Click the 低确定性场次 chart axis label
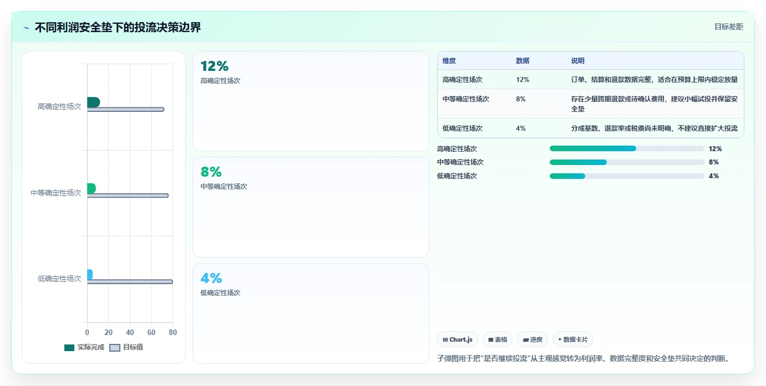 (59, 279)
